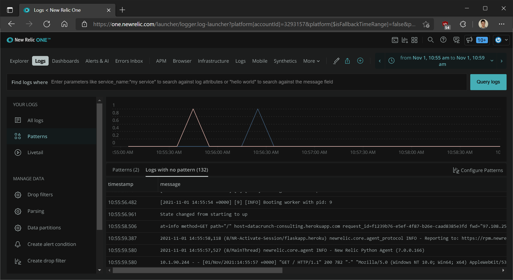The height and width of the screenshot is (280, 513).
Task: Click sidebar vertical scrollbar thumb
Action: 99,167
